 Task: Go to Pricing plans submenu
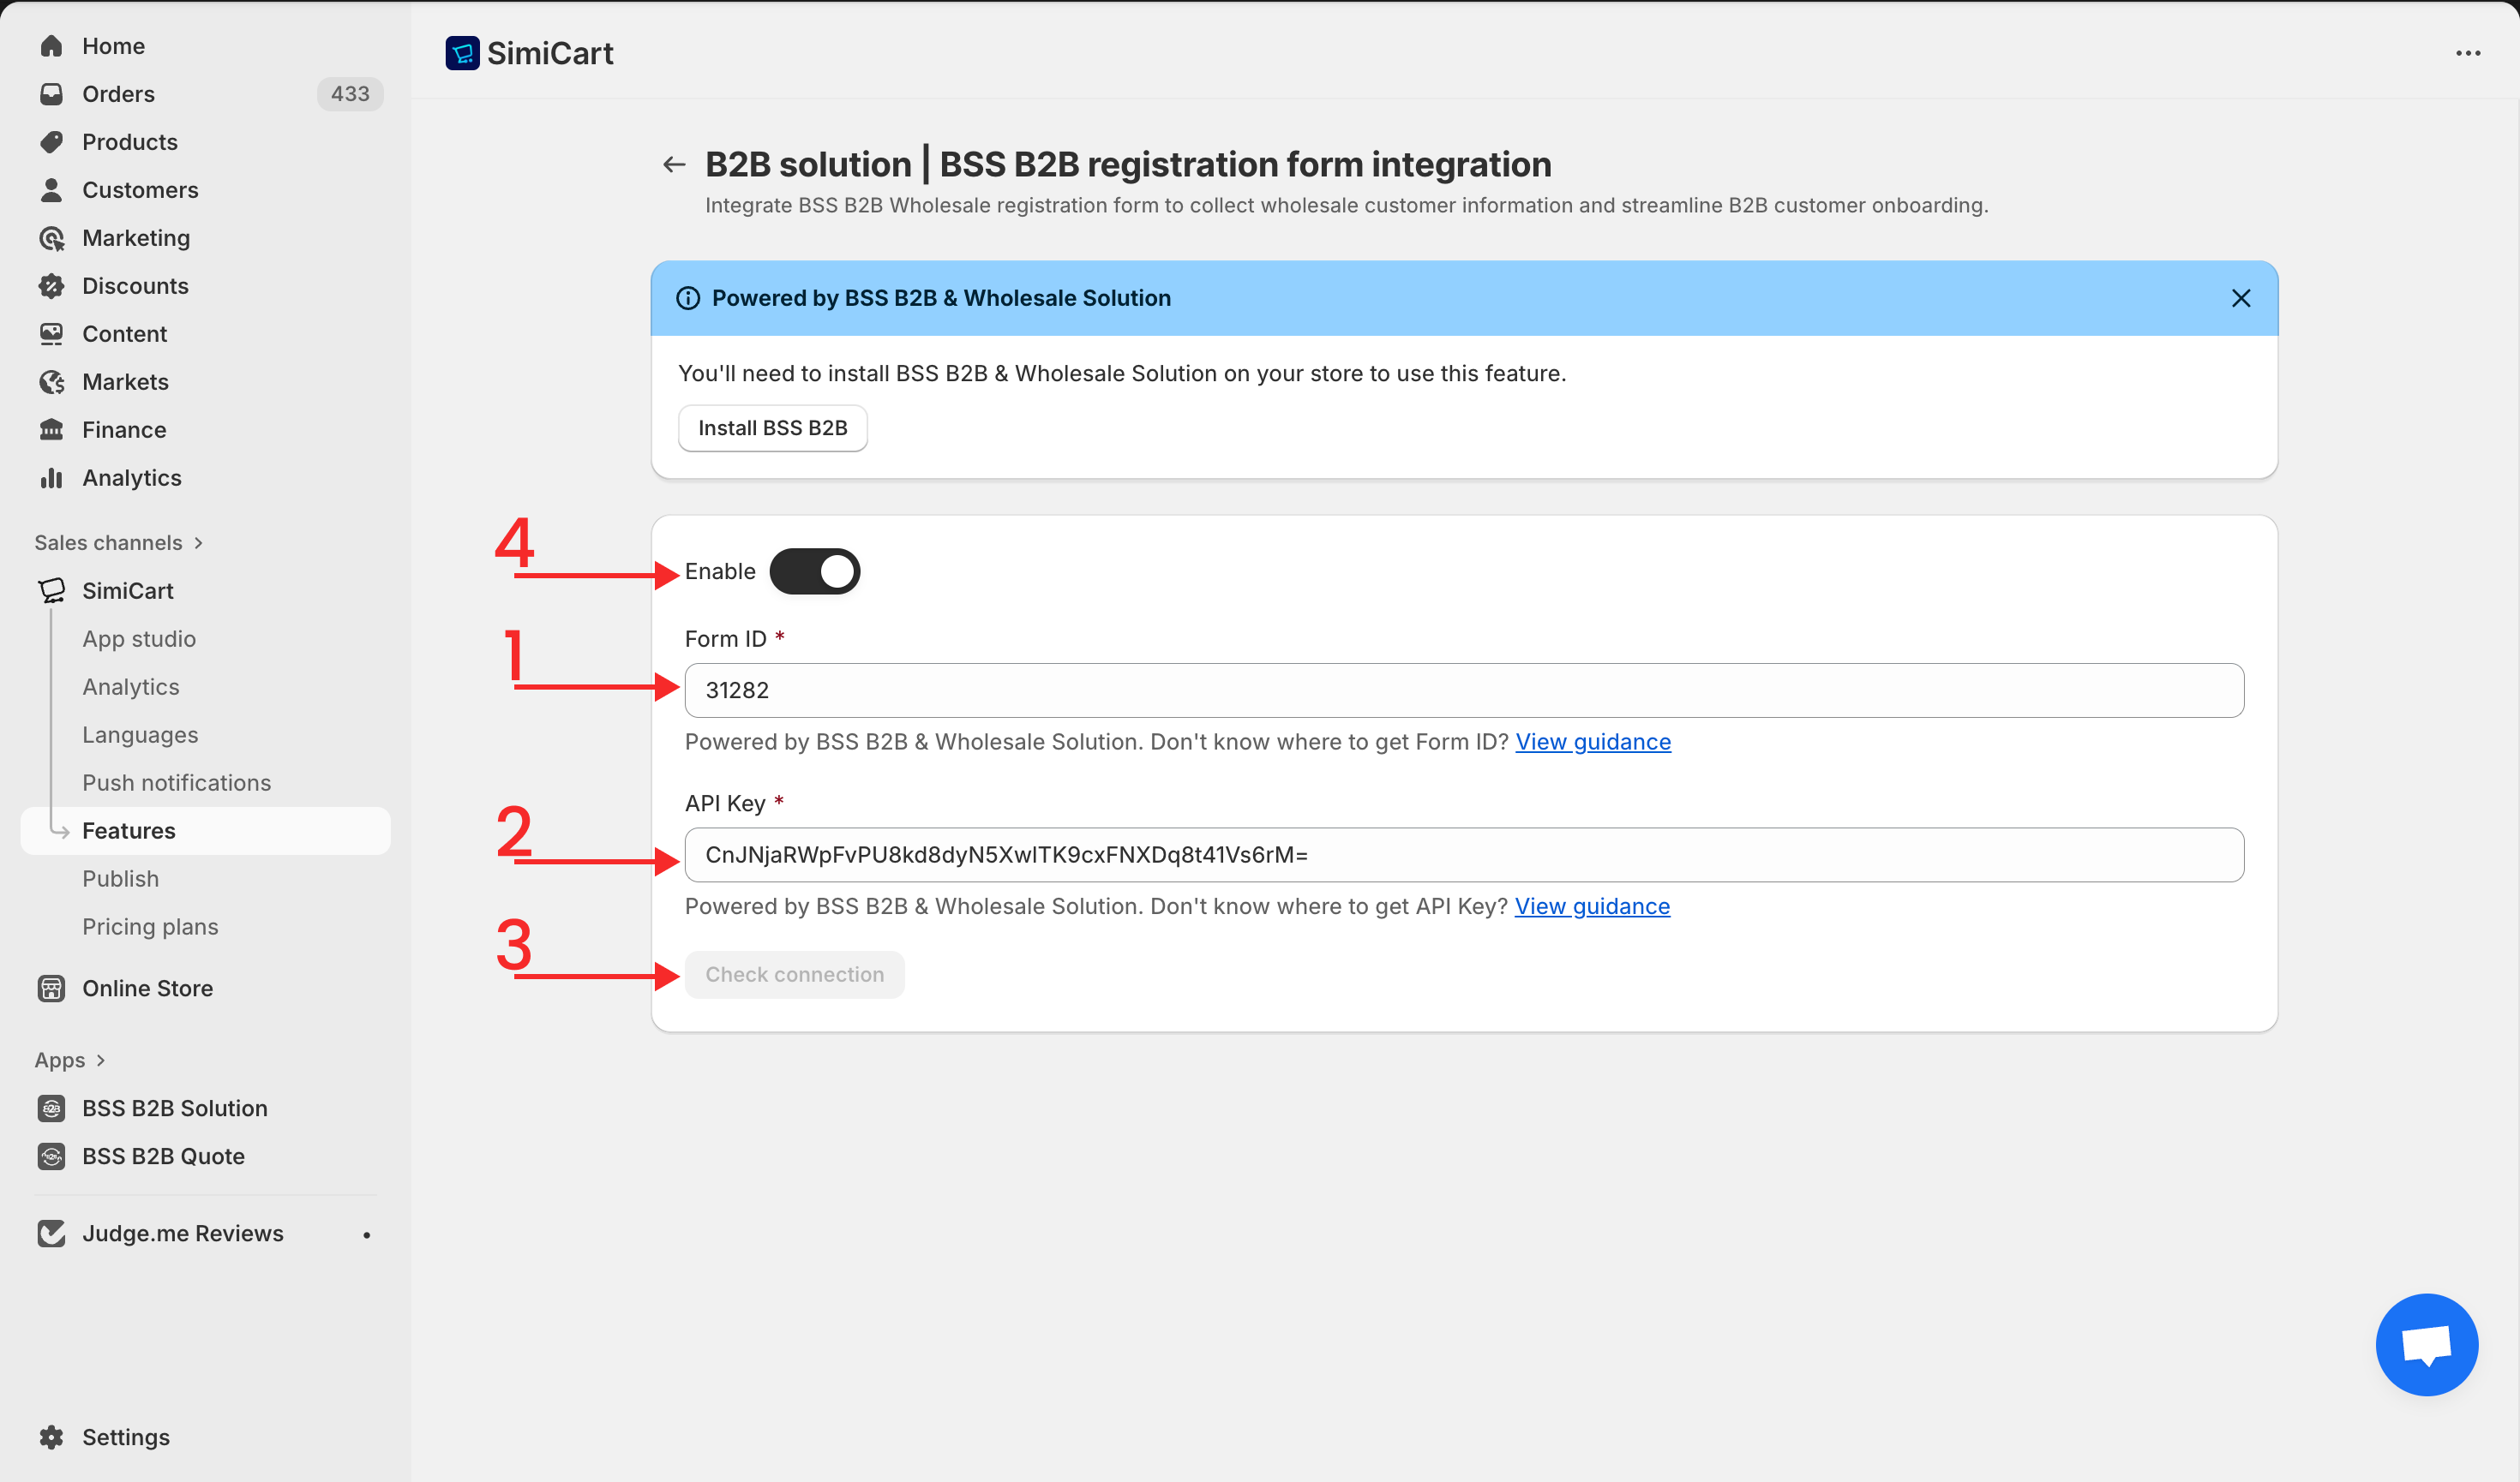(150, 926)
